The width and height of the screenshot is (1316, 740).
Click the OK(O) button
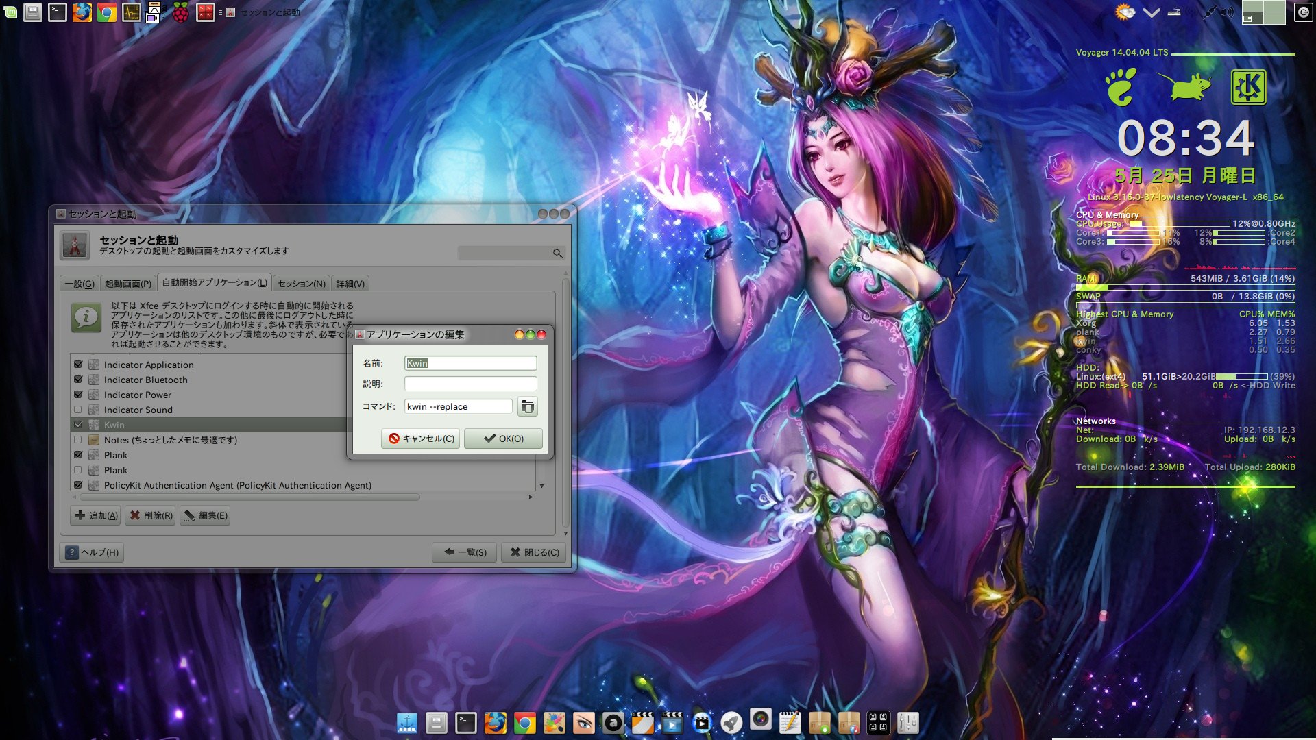point(503,439)
